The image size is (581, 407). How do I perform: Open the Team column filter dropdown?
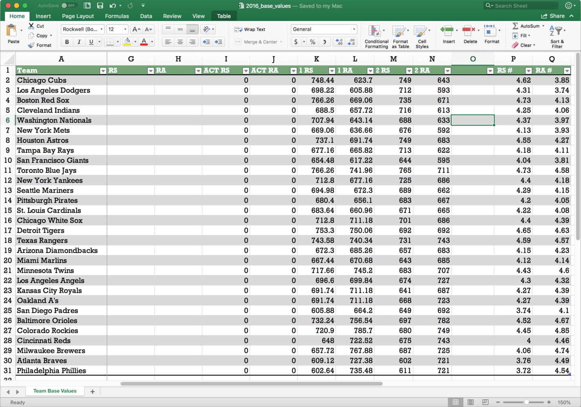[103, 71]
